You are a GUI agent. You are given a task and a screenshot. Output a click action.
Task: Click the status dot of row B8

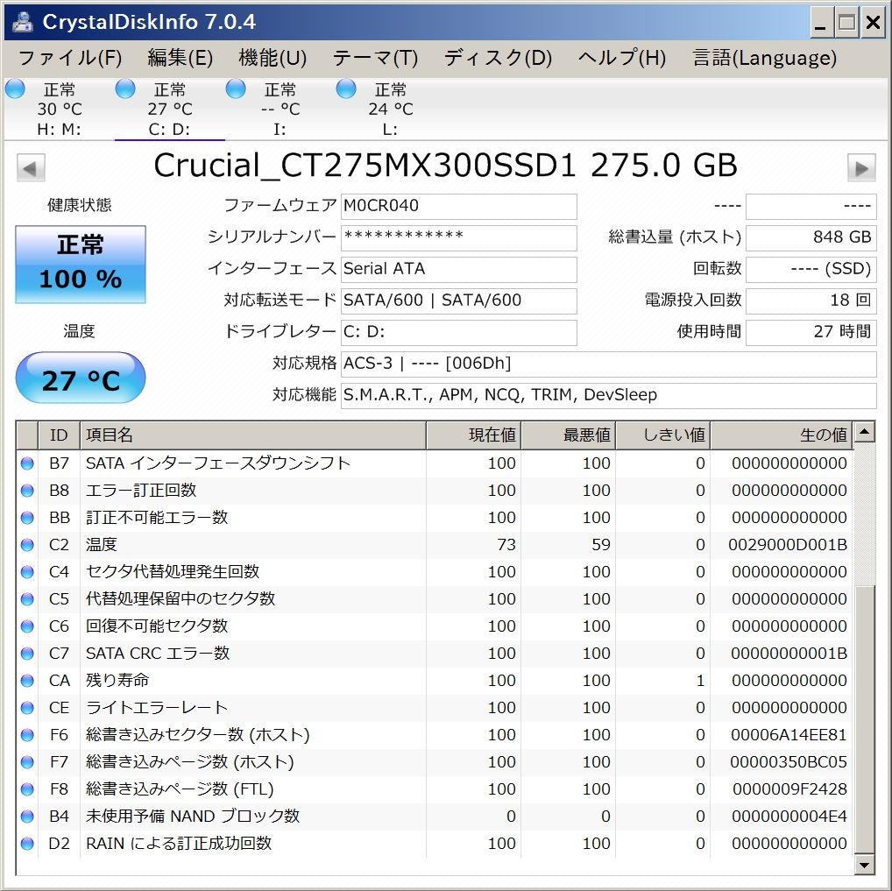pyautogui.click(x=27, y=491)
